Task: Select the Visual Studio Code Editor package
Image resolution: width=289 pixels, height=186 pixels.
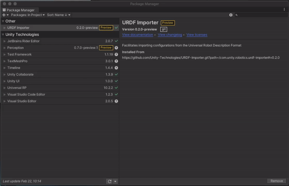Action: [x=60, y=94]
